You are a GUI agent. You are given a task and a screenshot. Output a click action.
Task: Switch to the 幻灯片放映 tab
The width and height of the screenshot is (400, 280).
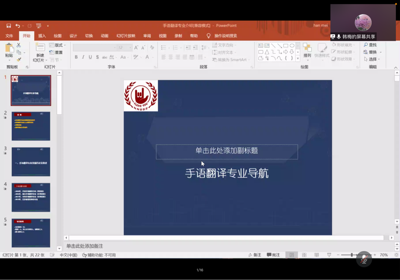(126, 36)
